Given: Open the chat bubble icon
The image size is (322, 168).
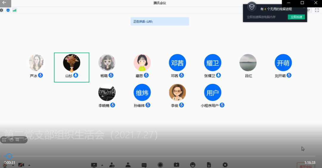Looking at the screenshot, I should point(144,165).
